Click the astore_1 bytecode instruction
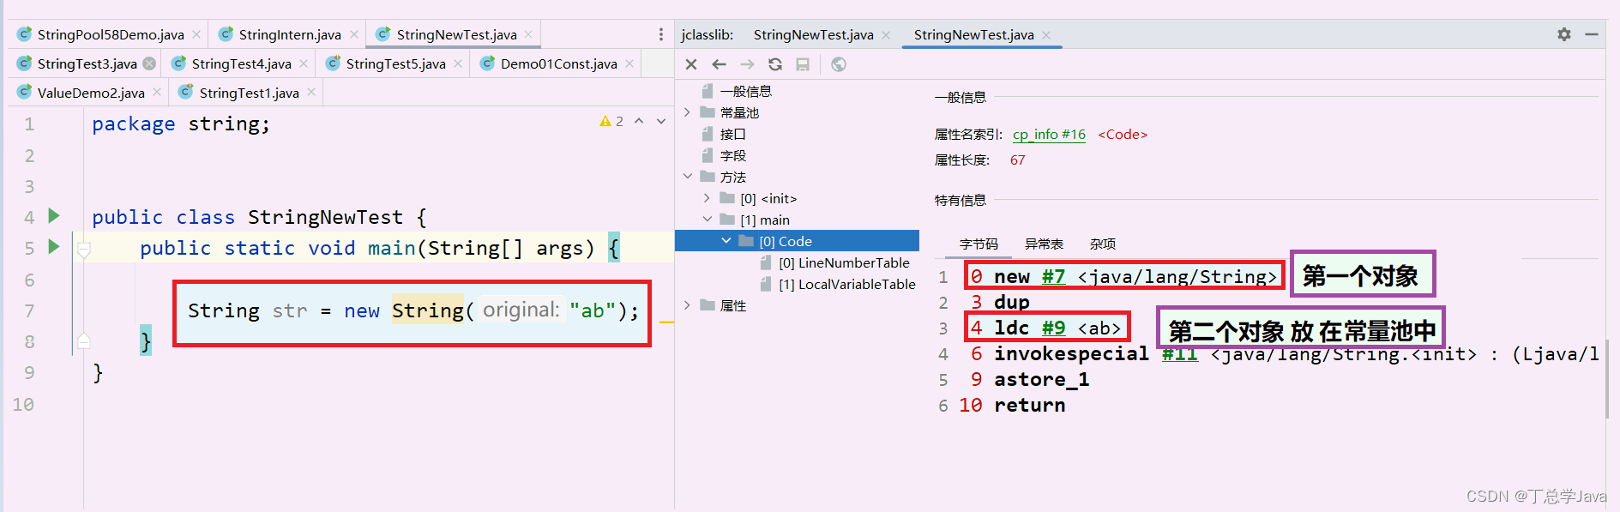This screenshot has width=1620, height=512. point(1041,379)
